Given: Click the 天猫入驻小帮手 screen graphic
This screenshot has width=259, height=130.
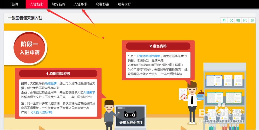Looking at the screenshot, I should [130, 117].
